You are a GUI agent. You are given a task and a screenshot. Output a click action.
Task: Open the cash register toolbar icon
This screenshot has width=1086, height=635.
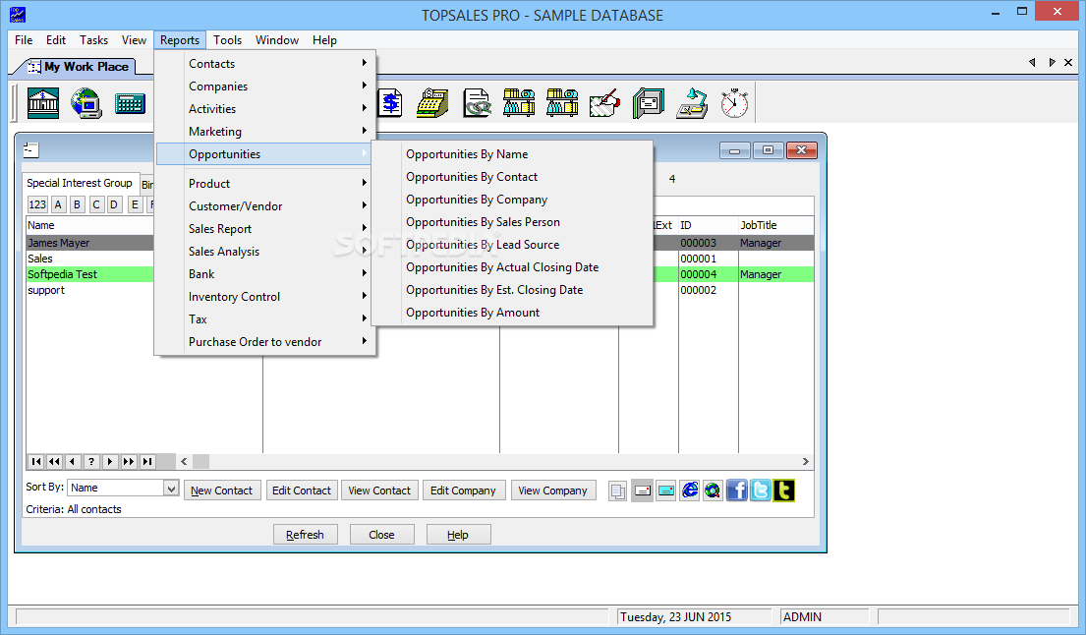(432, 103)
